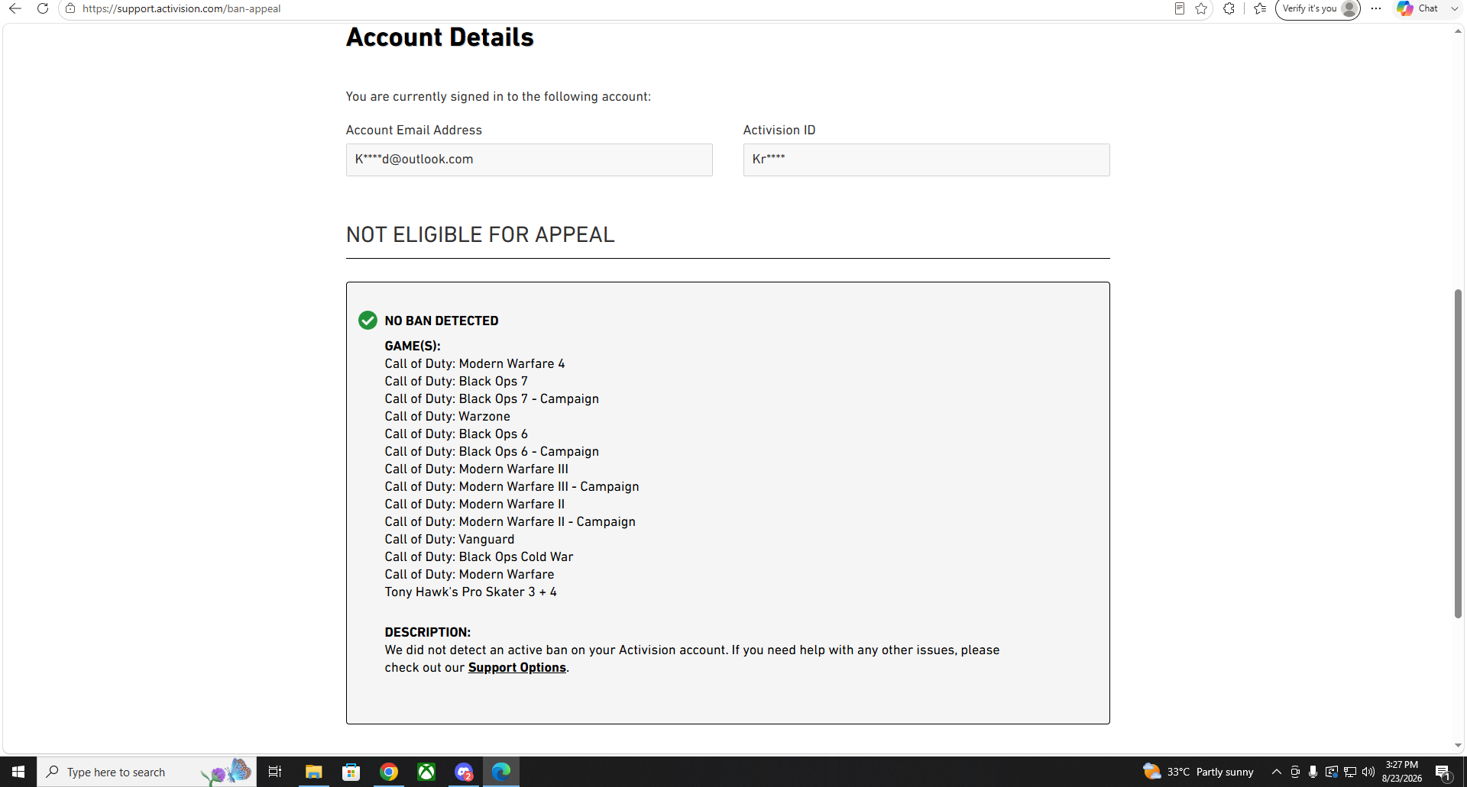The image size is (1467, 787).
Task: Click the address bar URL
Action: pos(182,8)
